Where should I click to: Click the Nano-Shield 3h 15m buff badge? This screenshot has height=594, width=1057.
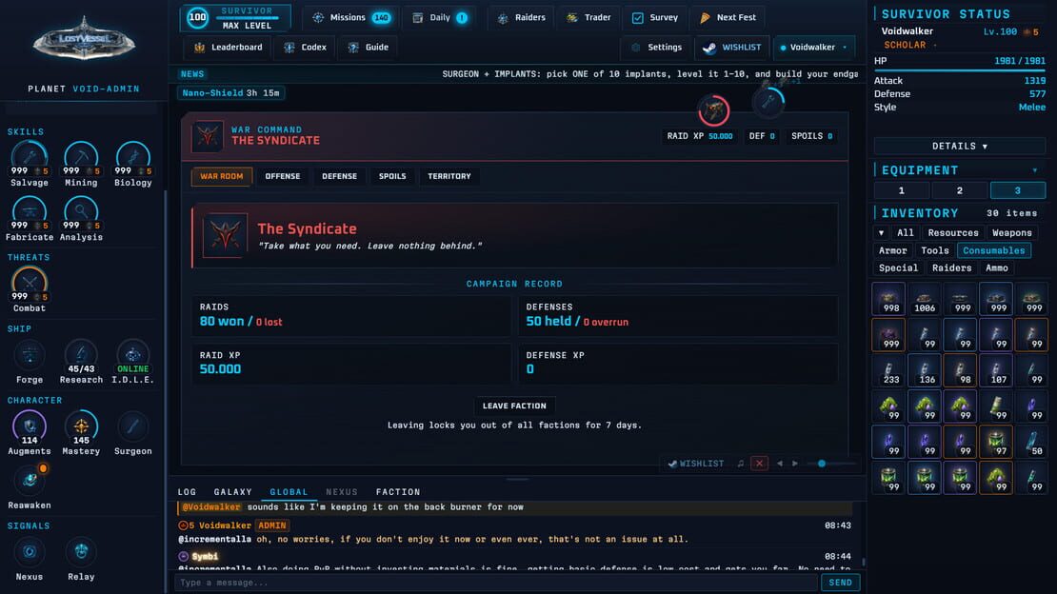(x=230, y=93)
